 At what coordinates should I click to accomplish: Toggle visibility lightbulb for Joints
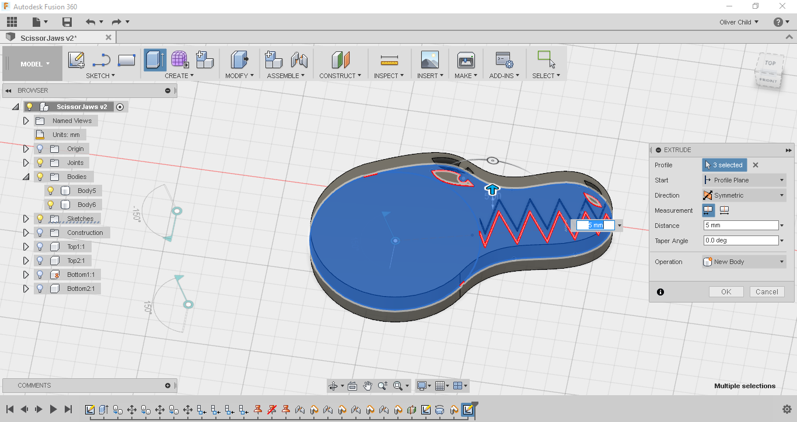40,163
